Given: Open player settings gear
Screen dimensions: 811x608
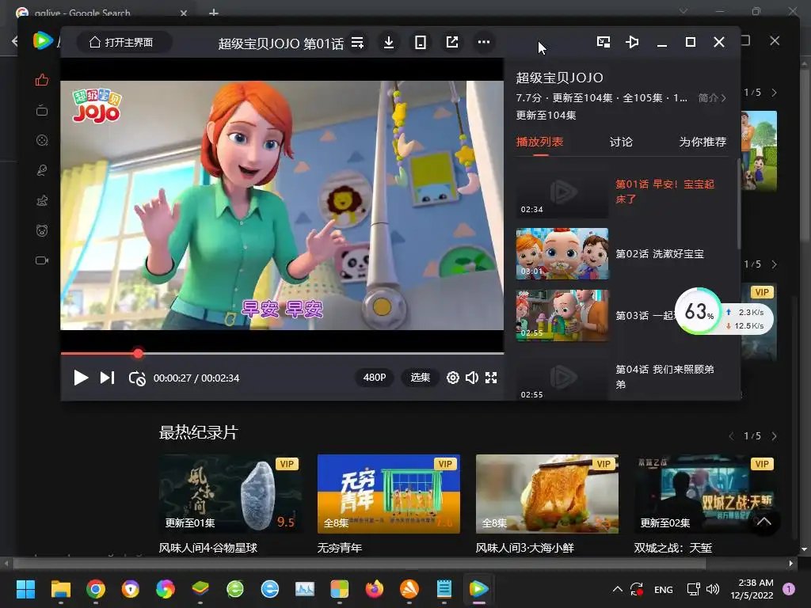Looking at the screenshot, I should point(452,378).
